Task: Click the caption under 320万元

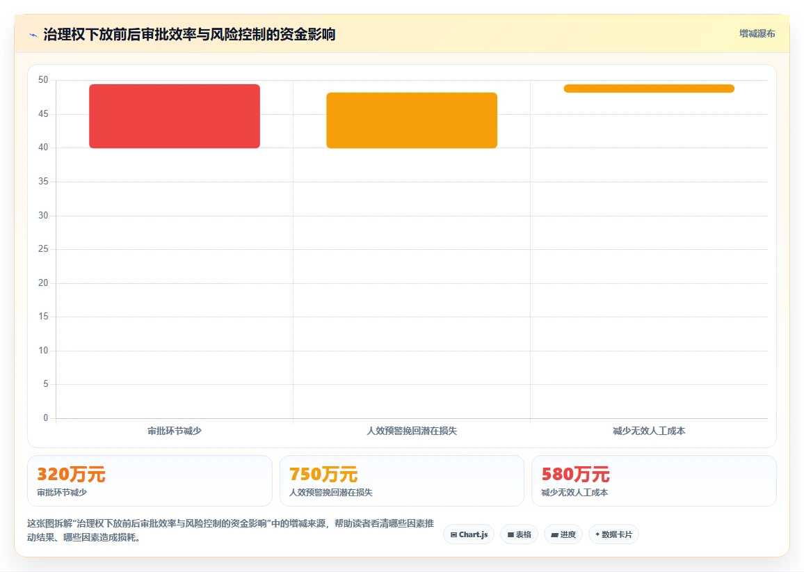Action: point(62,493)
